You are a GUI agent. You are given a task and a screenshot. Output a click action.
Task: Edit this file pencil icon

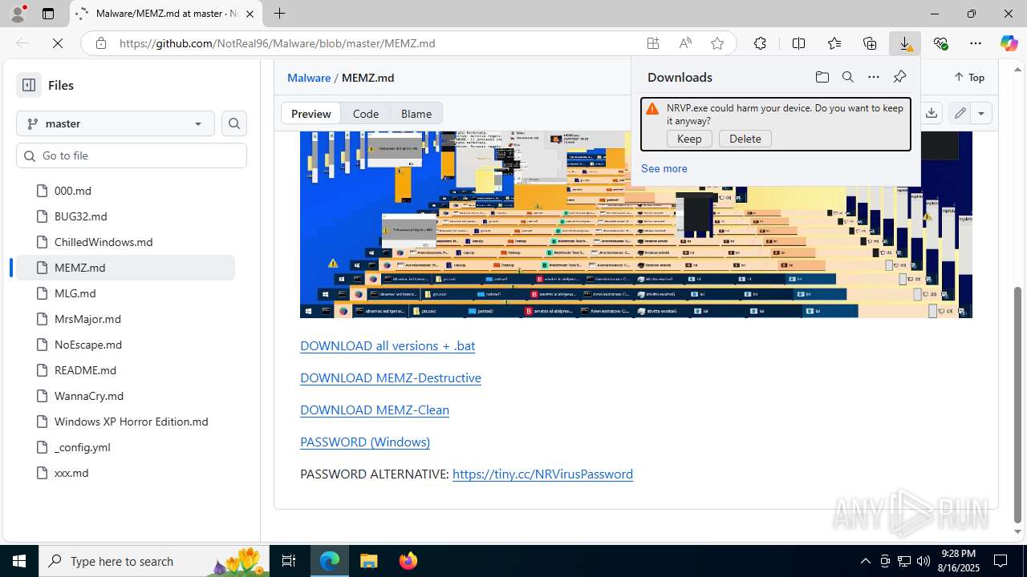point(960,113)
